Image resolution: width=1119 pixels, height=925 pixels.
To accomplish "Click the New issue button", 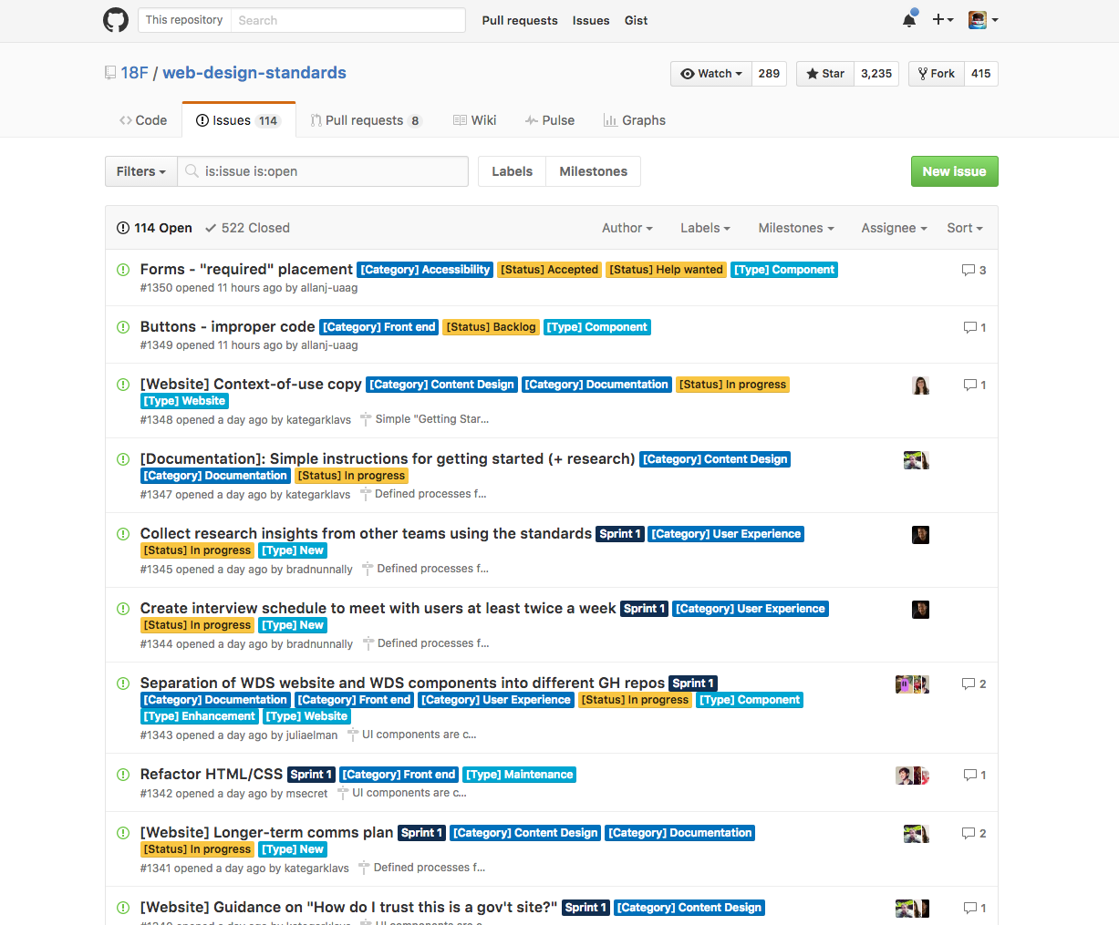I will [x=954, y=171].
